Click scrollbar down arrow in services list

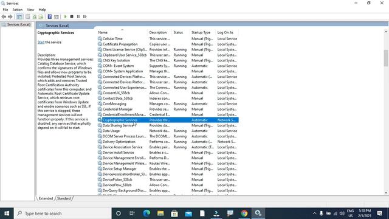pyautogui.click(x=386, y=192)
